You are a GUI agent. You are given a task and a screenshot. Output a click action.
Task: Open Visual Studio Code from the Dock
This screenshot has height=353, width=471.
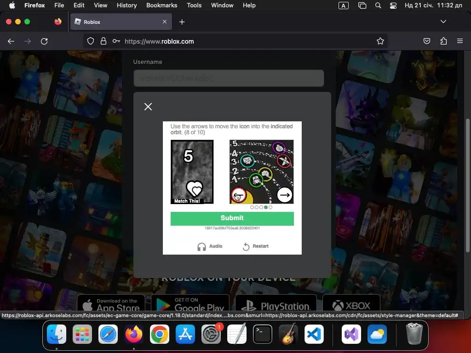click(314, 334)
